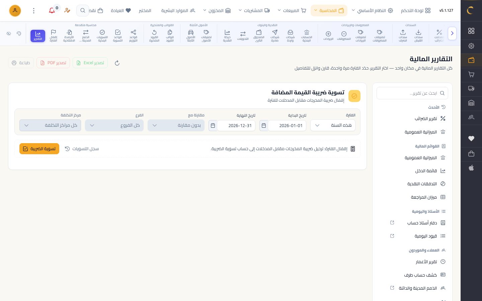Image resolution: width=482 pixels, height=301 pixels.
Task: Select التدفقات النقدية report
Action: click(412, 184)
